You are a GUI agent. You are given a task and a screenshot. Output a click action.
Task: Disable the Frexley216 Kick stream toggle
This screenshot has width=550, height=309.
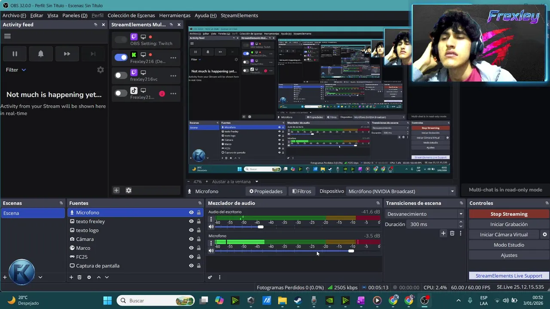(121, 58)
